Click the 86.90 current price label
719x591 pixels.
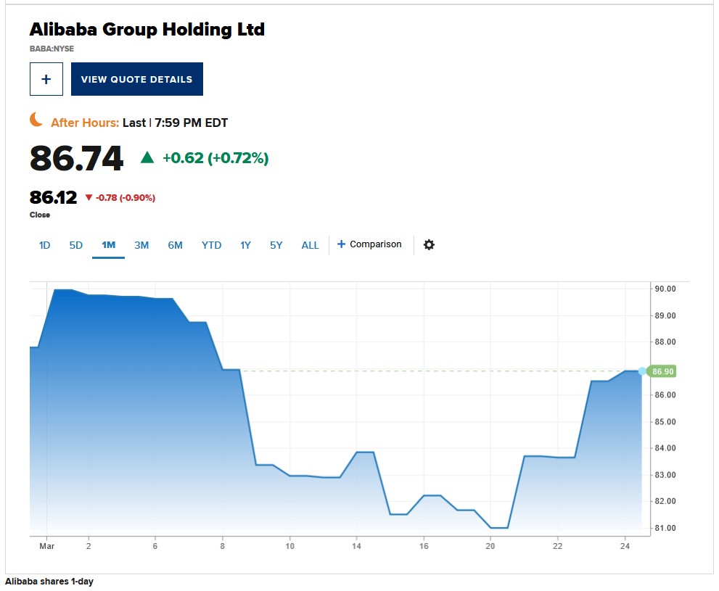[663, 371]
